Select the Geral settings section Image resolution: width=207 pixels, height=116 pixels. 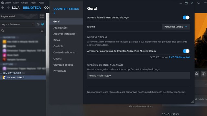66,22
